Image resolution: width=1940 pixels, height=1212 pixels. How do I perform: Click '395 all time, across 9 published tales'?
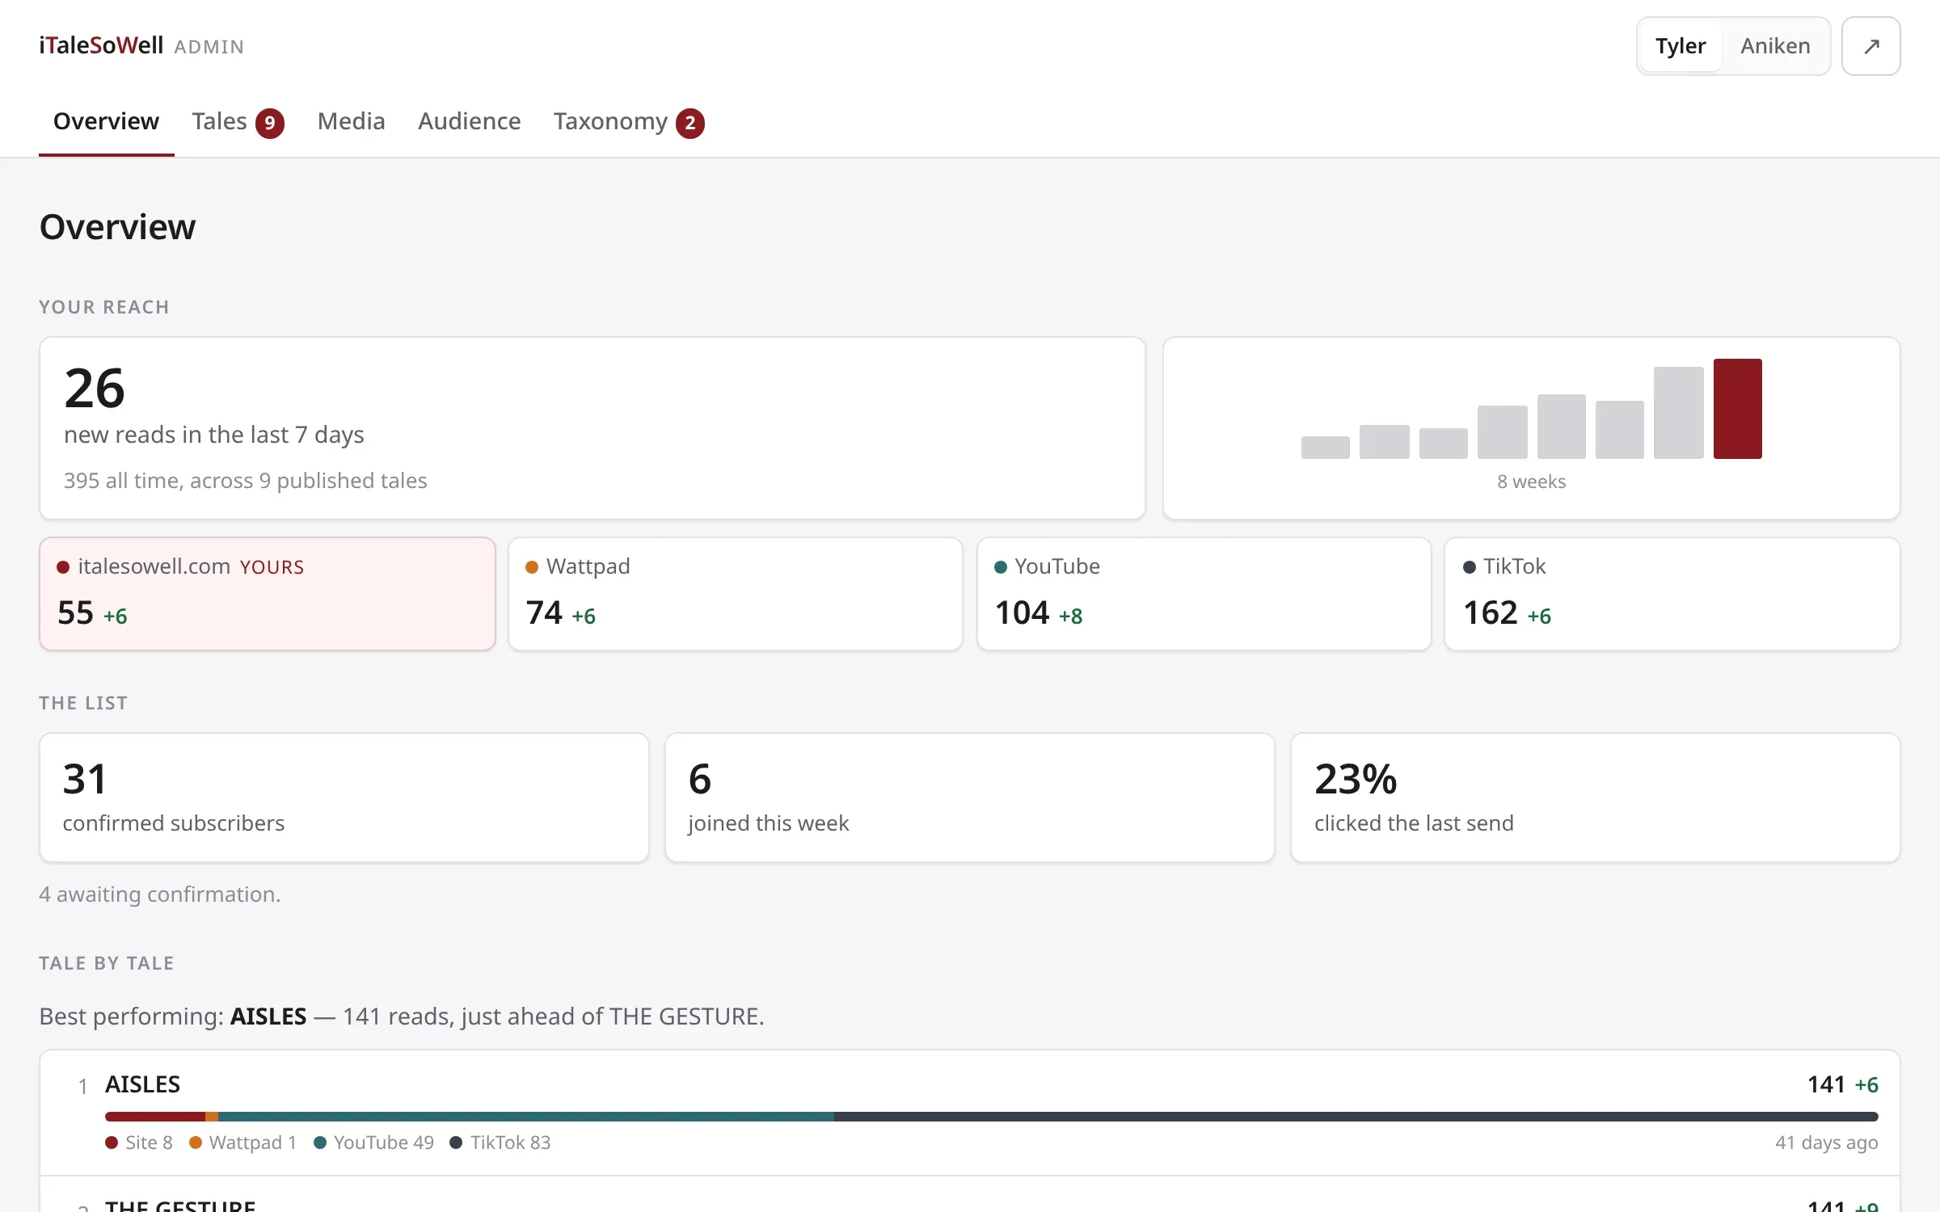pyautogui.click(x=246, y=481)
